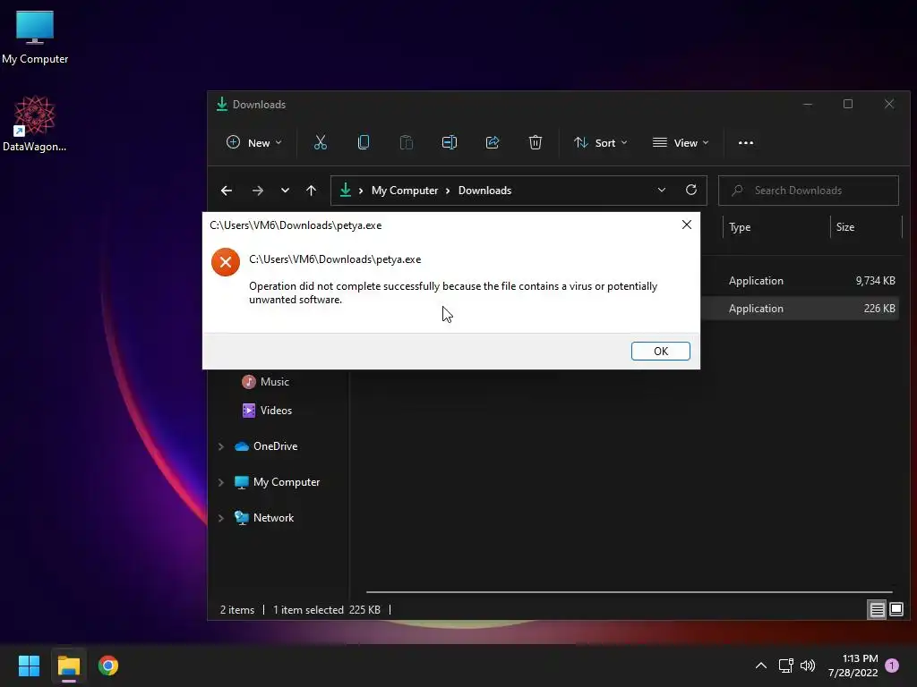Open recent locations chevron
The image size is (917, 687).
[285, 191]
